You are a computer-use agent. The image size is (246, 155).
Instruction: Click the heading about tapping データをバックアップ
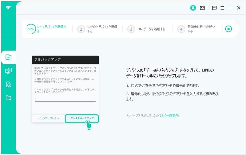170,73
